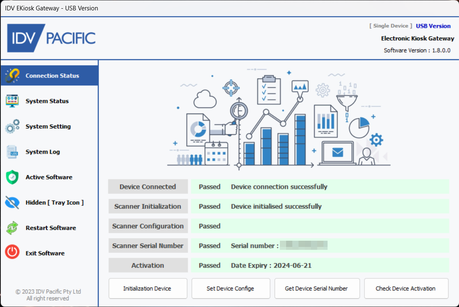Click the 'Serial number :' text
The image size is (459, 307).
pos(255,246)
